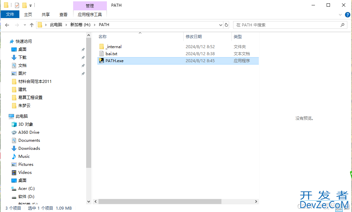
Task: Click PATH breadcrumb in the address bar
Action: [x=104, y=25]
